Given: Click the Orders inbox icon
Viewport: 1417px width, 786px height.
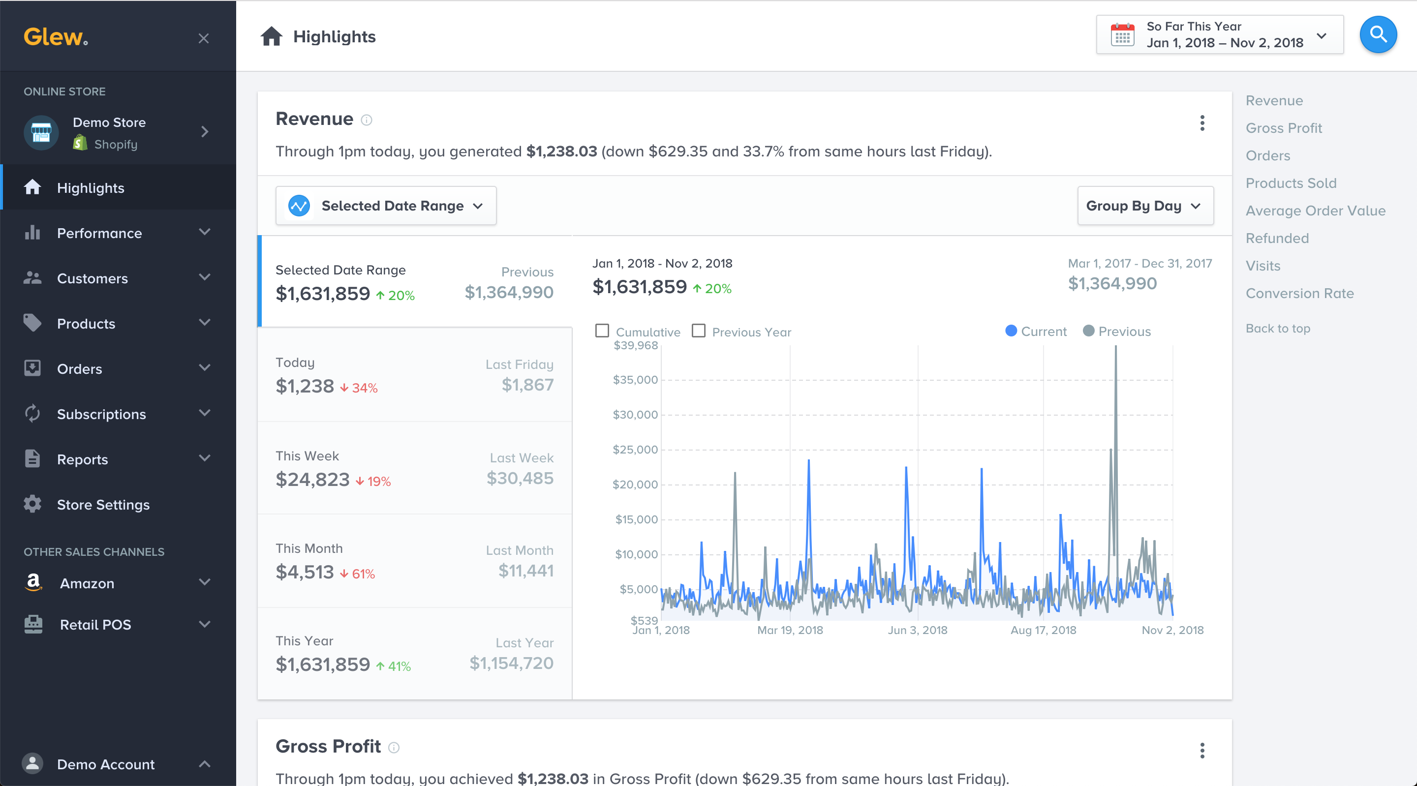Looking at the screenshot, I should coord(32,368).
